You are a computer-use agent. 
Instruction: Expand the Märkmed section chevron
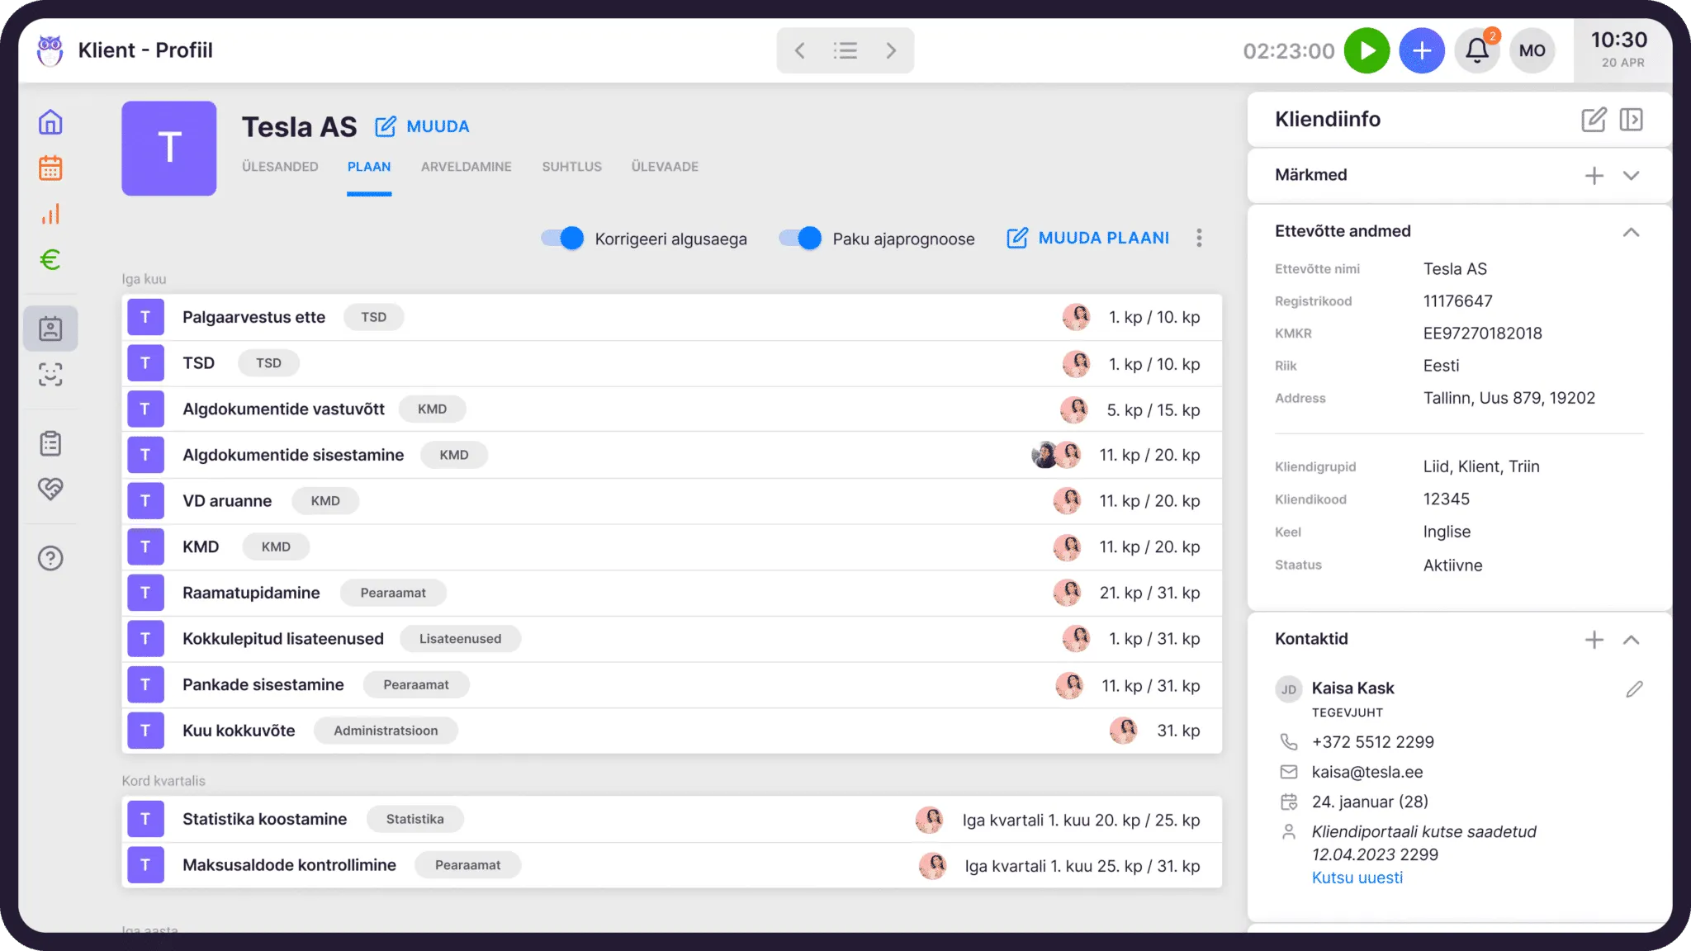click(x=1631, y=175)
